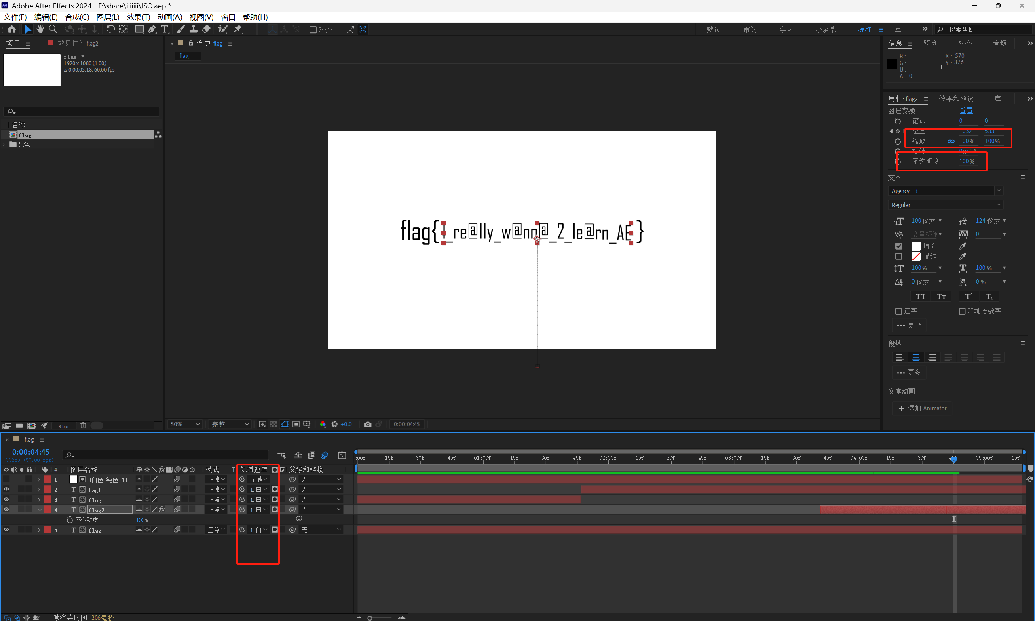Viewport: 1035px width, 621px height.
Task: Select the Puppet Pin tool
Action: (x=238, y=29)
